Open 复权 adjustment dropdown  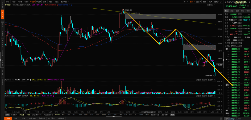192,2
